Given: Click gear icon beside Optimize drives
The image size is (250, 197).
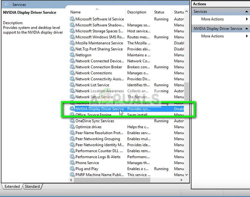Looking at the screenshot, I should pos(72,127).
